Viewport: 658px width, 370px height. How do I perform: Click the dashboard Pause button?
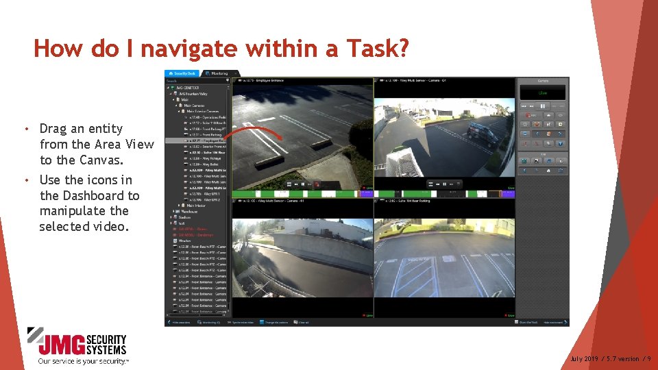[x=543, y=106]
